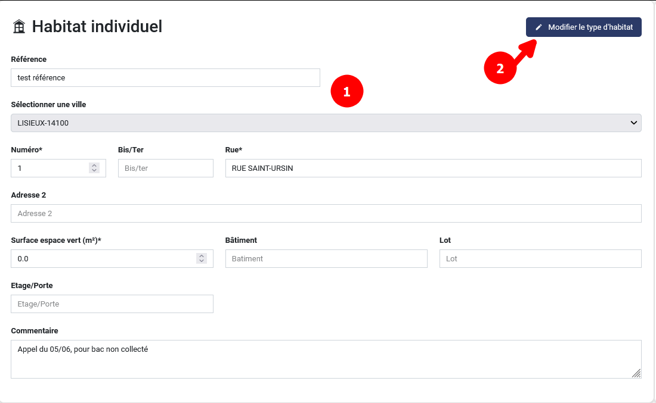Click the red annotation marker number 1
Image resolution: width=656 pixels, height=403 pixels.
coord(347,92)
